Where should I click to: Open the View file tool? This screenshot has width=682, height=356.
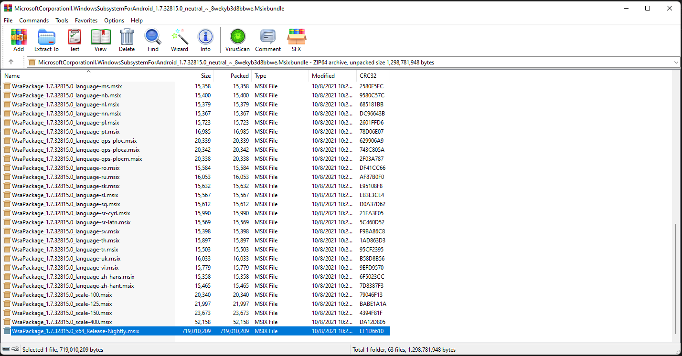point(100,40)
